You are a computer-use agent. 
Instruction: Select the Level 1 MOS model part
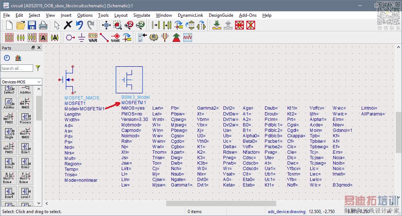point(25,193)
